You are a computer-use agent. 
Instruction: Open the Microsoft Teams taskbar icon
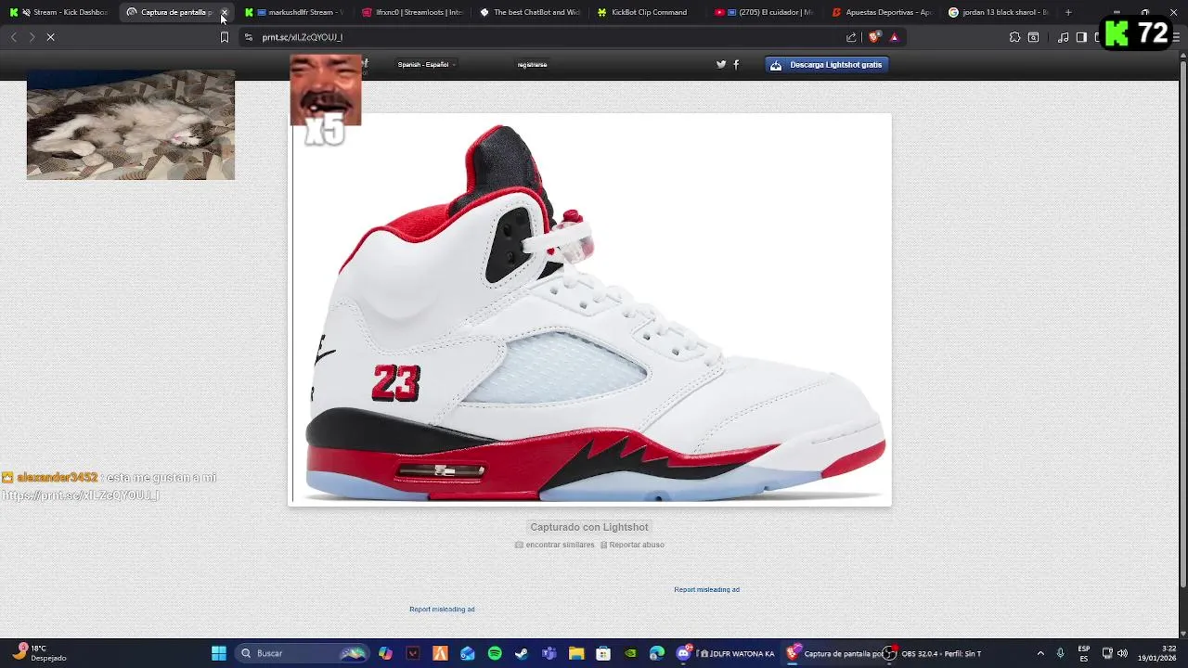click(549, 653)
